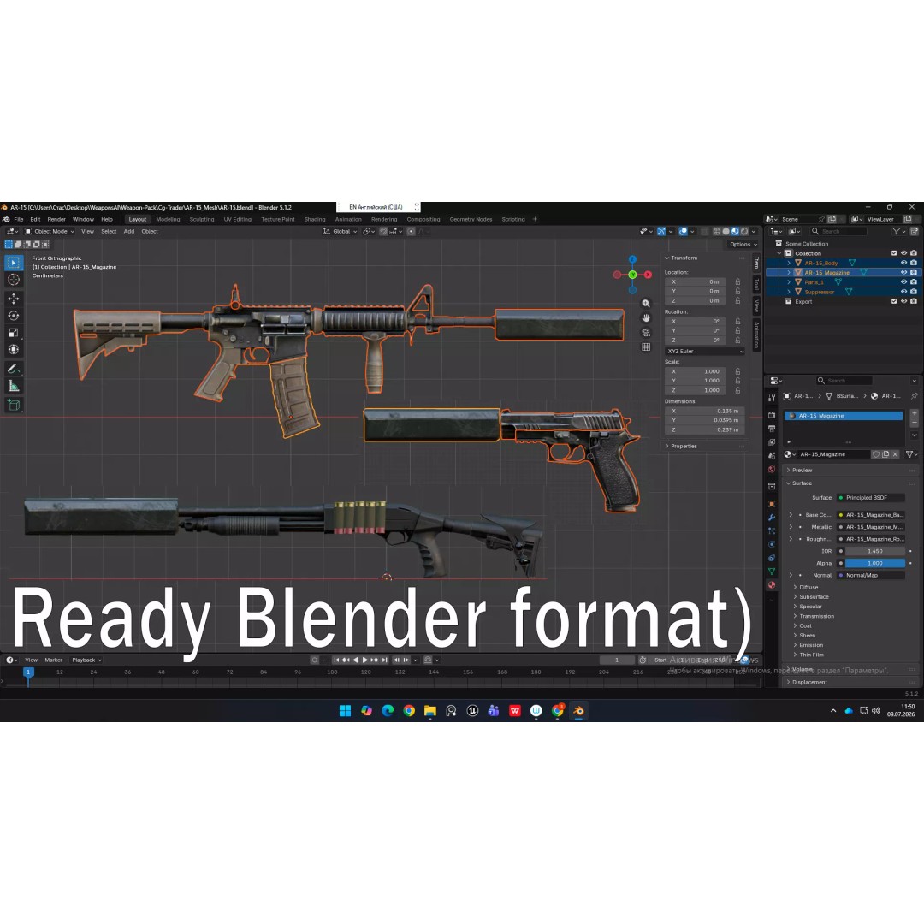Open the Modifiers wrench tab
924x924 pixels.
772,518
